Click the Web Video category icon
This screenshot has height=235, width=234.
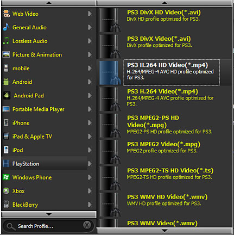coord(7,14)
